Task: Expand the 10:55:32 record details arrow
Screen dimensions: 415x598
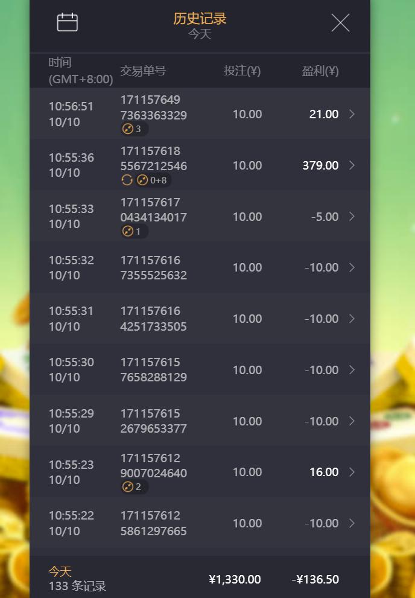Action: pos(352,267)
